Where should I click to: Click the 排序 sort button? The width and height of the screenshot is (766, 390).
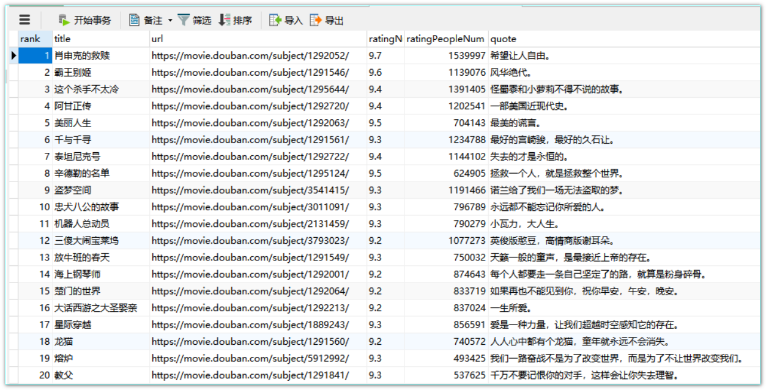(236, 20)
